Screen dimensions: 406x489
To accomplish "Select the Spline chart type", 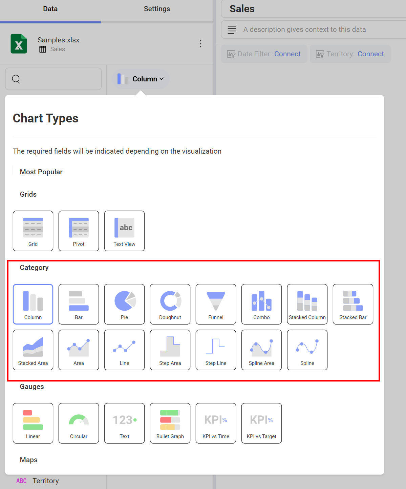I will 307,350.
